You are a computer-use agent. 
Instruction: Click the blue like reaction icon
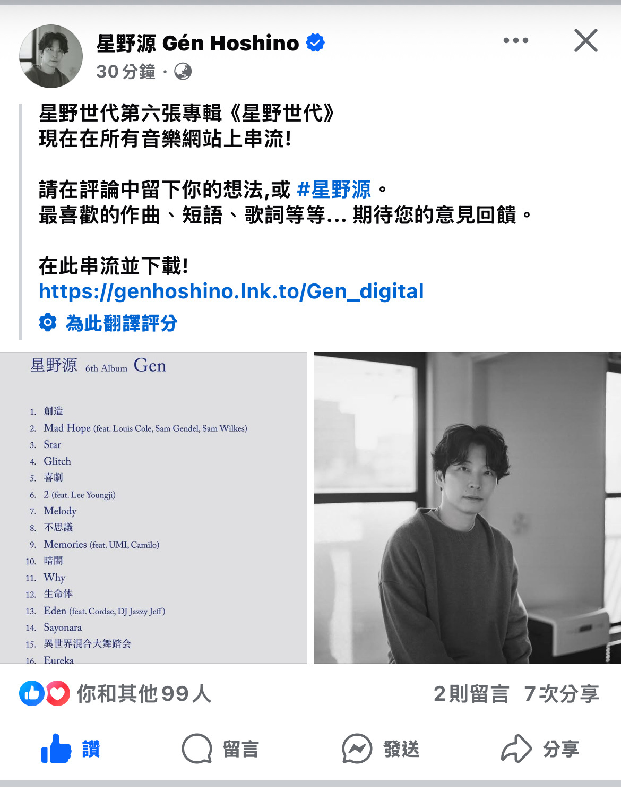click(32, 693)
